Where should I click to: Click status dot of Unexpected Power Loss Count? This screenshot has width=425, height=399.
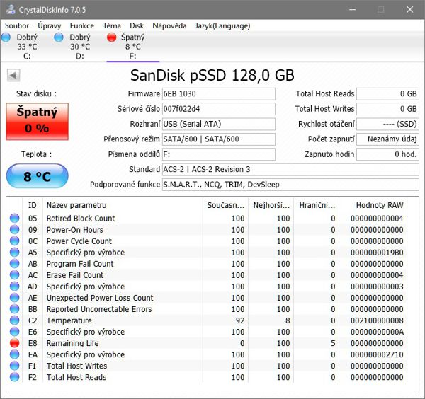point(15,298)
